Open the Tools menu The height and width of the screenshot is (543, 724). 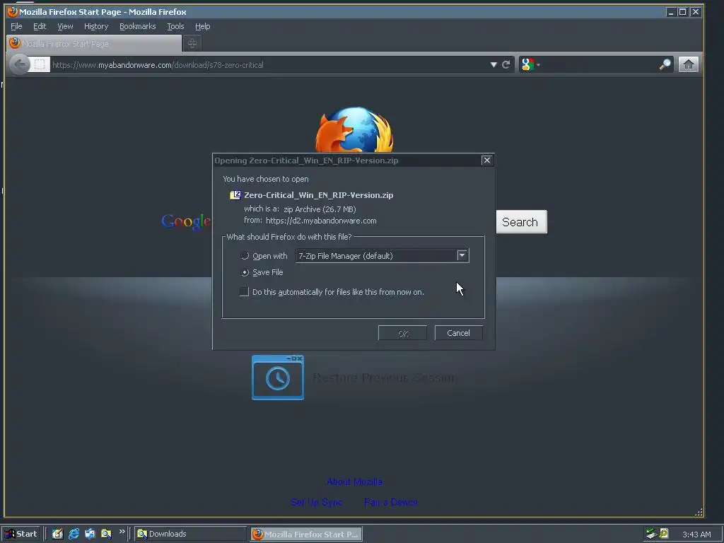[x=175, y=26]
